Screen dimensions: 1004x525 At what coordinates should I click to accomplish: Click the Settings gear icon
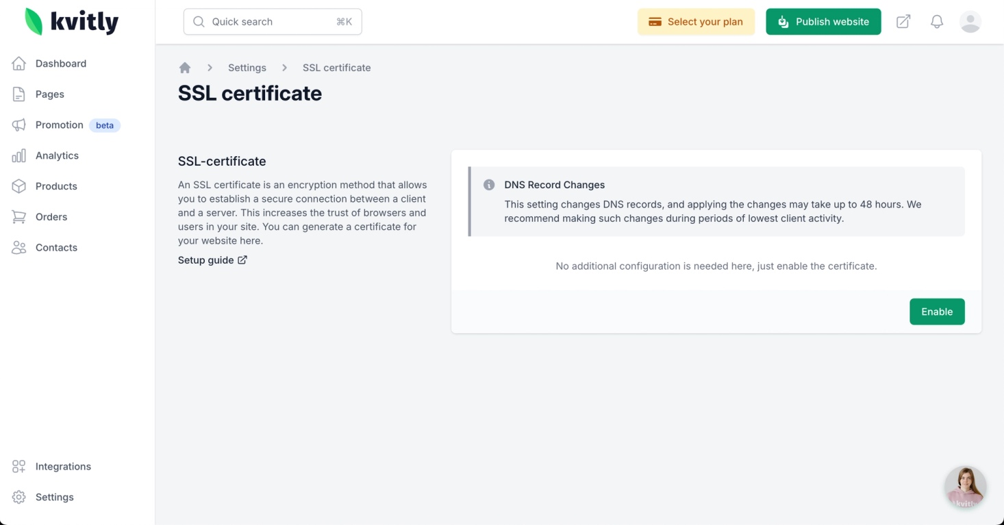pos(19,498)
